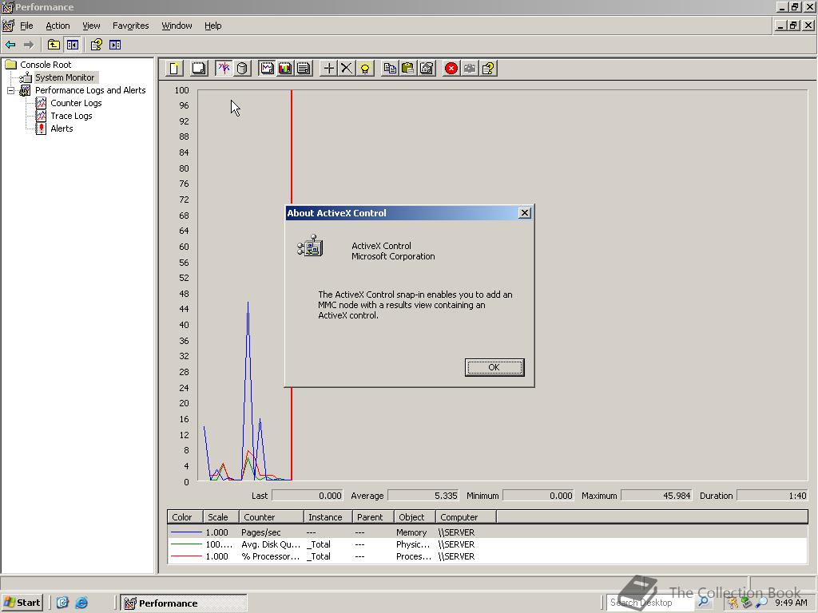
Task: Switch to View Graph mode
Action: (267, 69)
